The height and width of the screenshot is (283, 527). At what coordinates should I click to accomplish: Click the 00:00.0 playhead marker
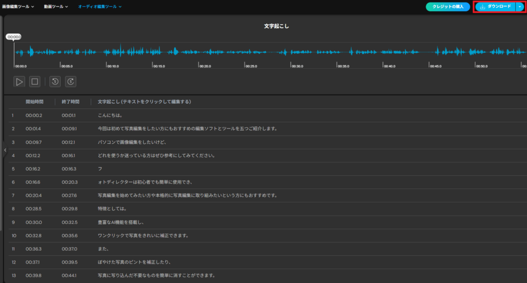tap(14, 37)
